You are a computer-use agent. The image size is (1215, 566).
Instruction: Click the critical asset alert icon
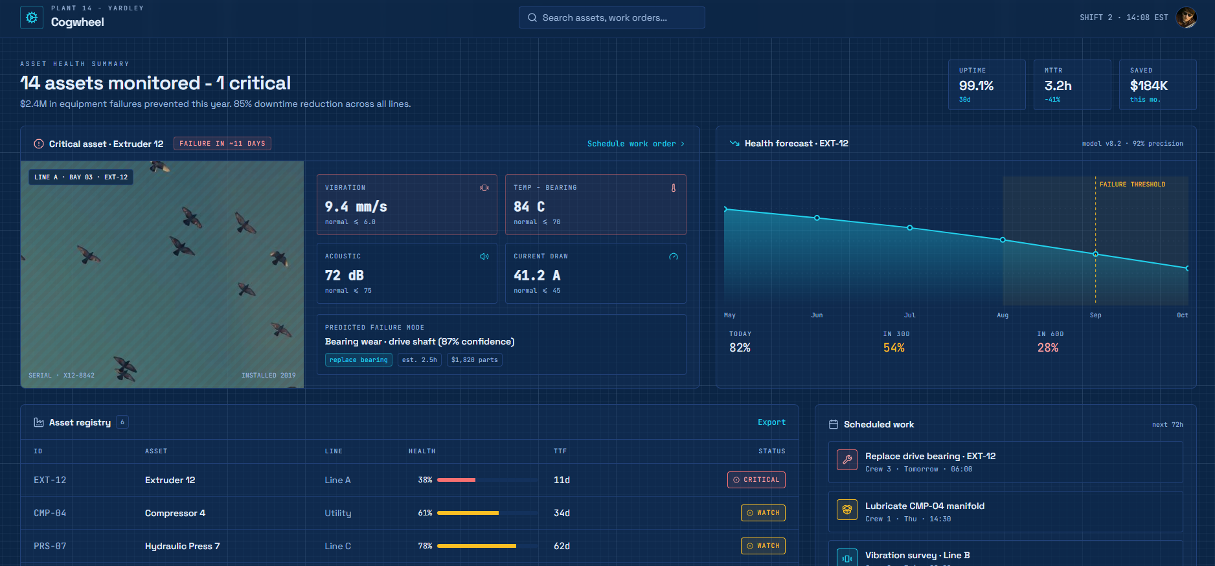pos(39,144)
